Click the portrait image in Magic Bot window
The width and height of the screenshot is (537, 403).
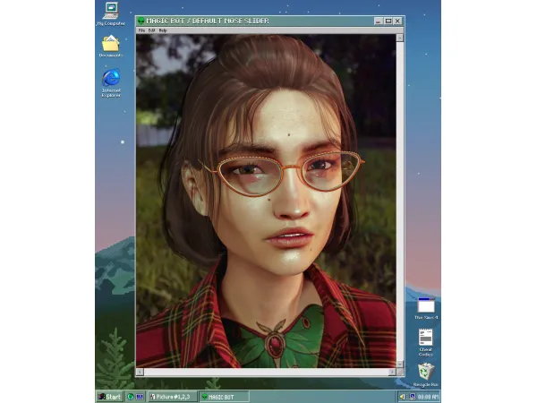(266, 201)
